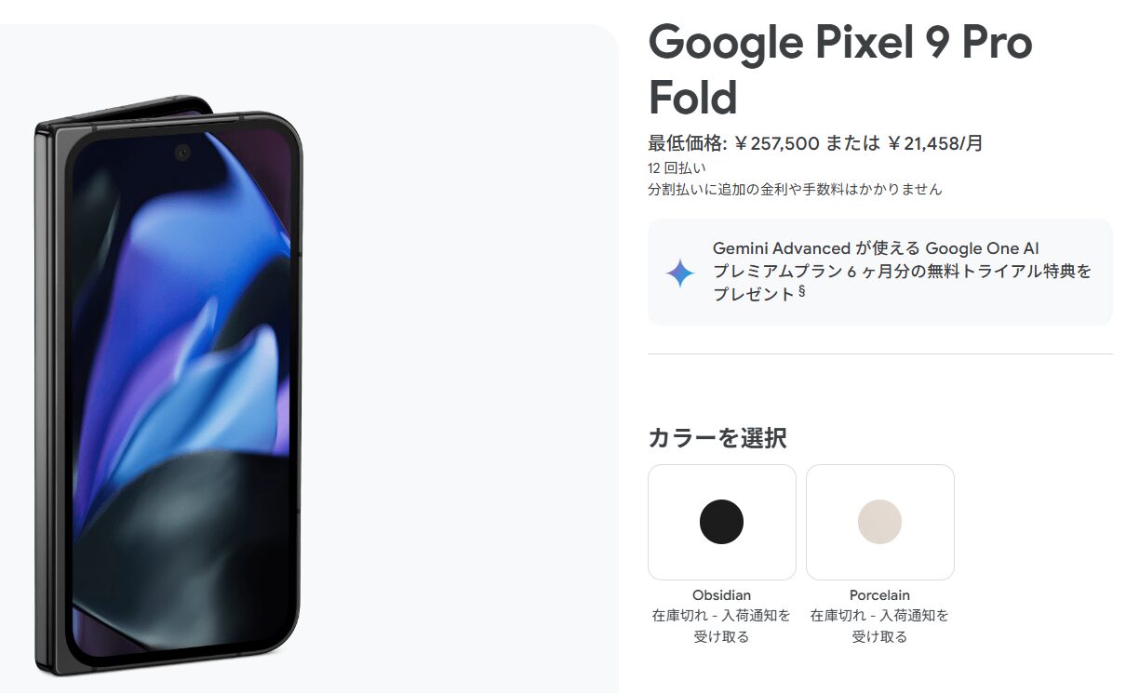Click the front camera on phone image
This screenshot has height=693, width=1126.
[x=181, y=153]
